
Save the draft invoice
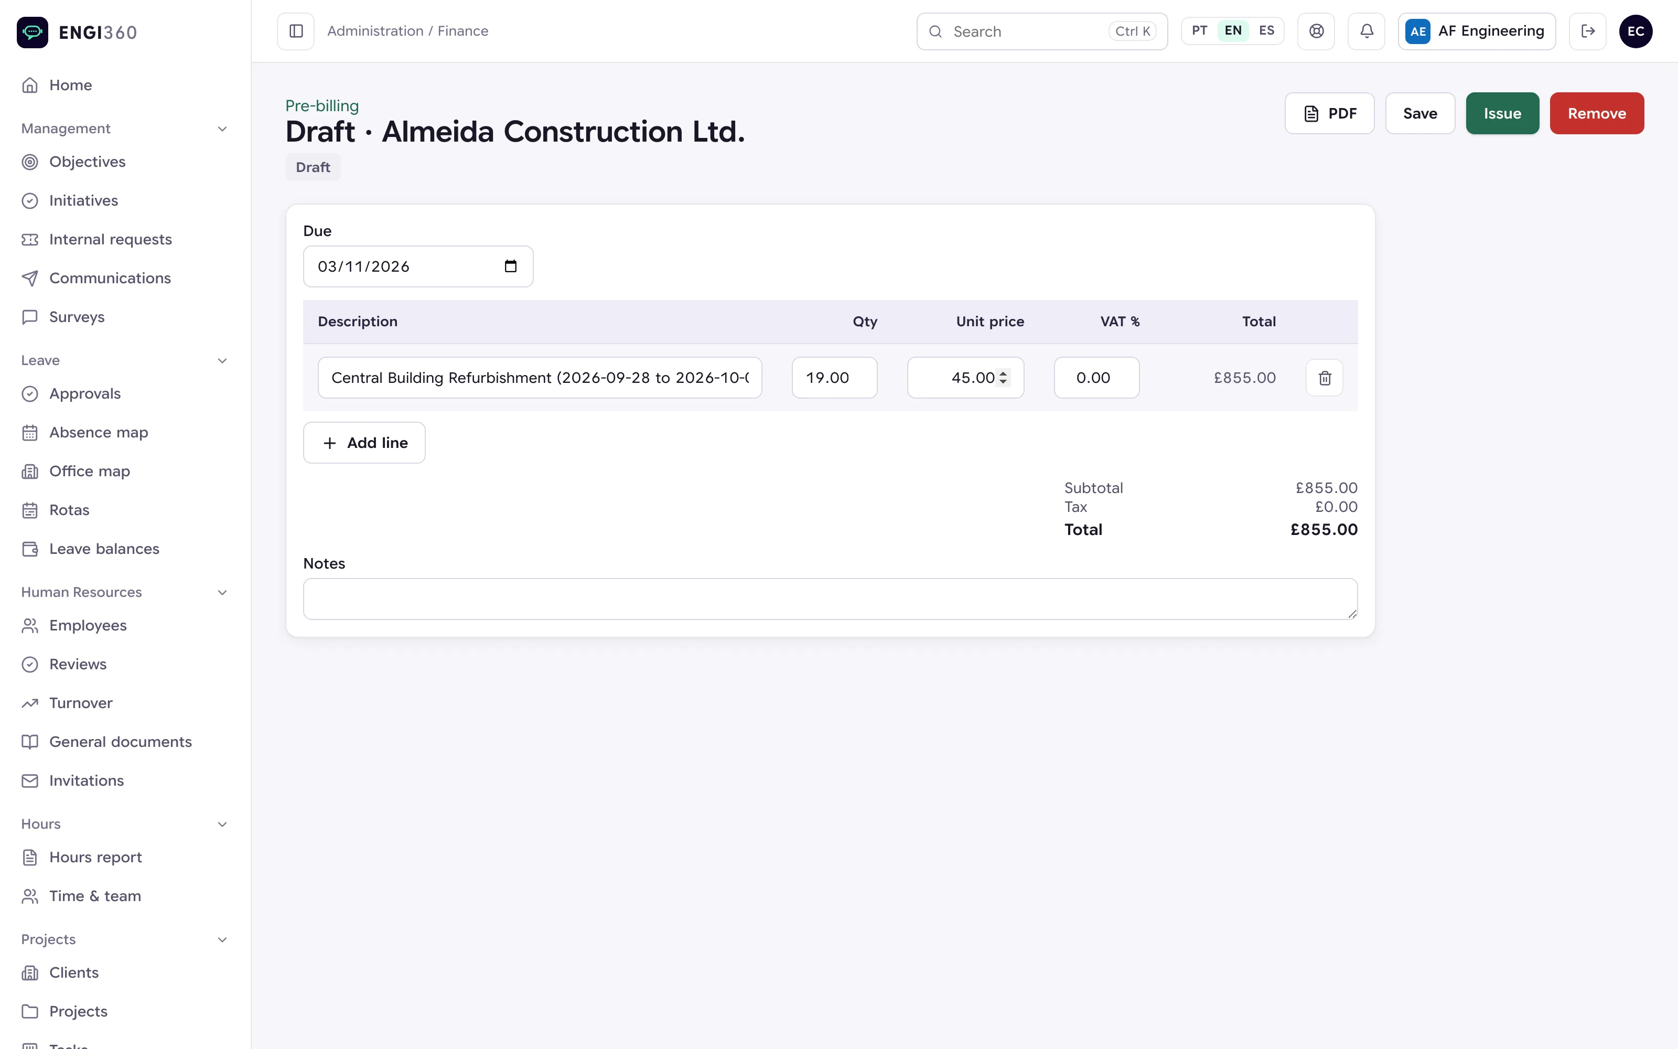tap(1419, 113)
